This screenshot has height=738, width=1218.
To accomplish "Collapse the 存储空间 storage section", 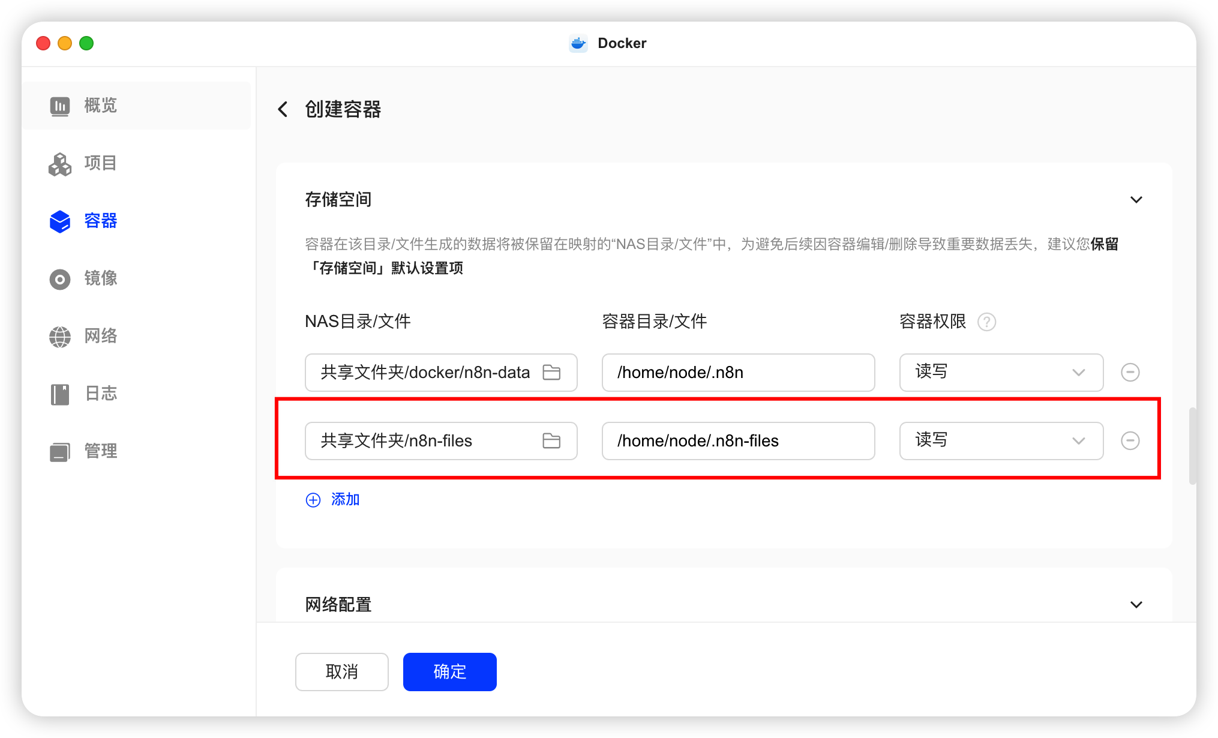I will [x=1136, y=200].
